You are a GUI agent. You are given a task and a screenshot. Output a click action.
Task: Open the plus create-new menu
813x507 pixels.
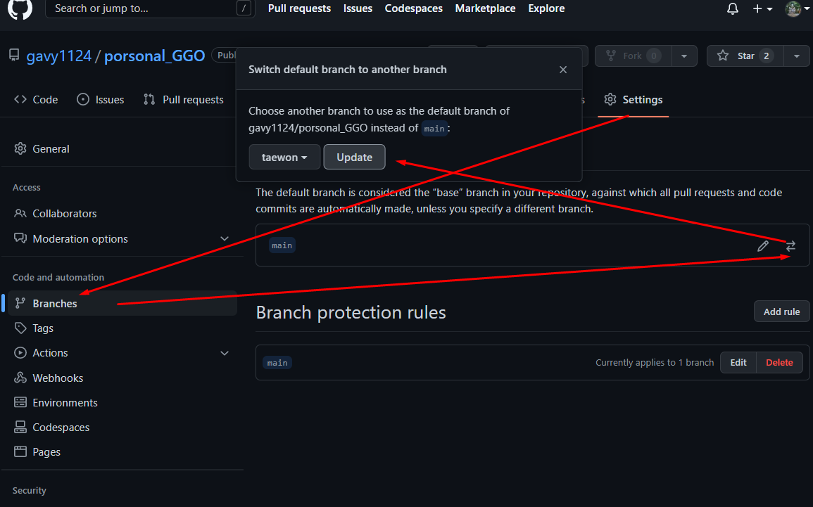tap(762, 9)
